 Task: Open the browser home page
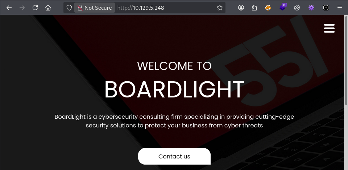pyautogui.click(x=48, y=8)
